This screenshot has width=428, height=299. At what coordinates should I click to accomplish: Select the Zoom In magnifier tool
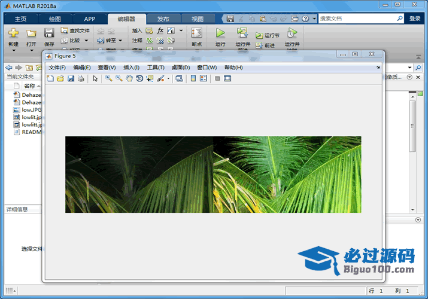[x=108, y=78]
